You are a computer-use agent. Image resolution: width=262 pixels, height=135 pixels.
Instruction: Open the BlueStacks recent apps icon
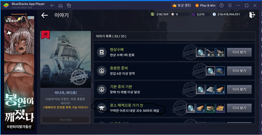69,6
